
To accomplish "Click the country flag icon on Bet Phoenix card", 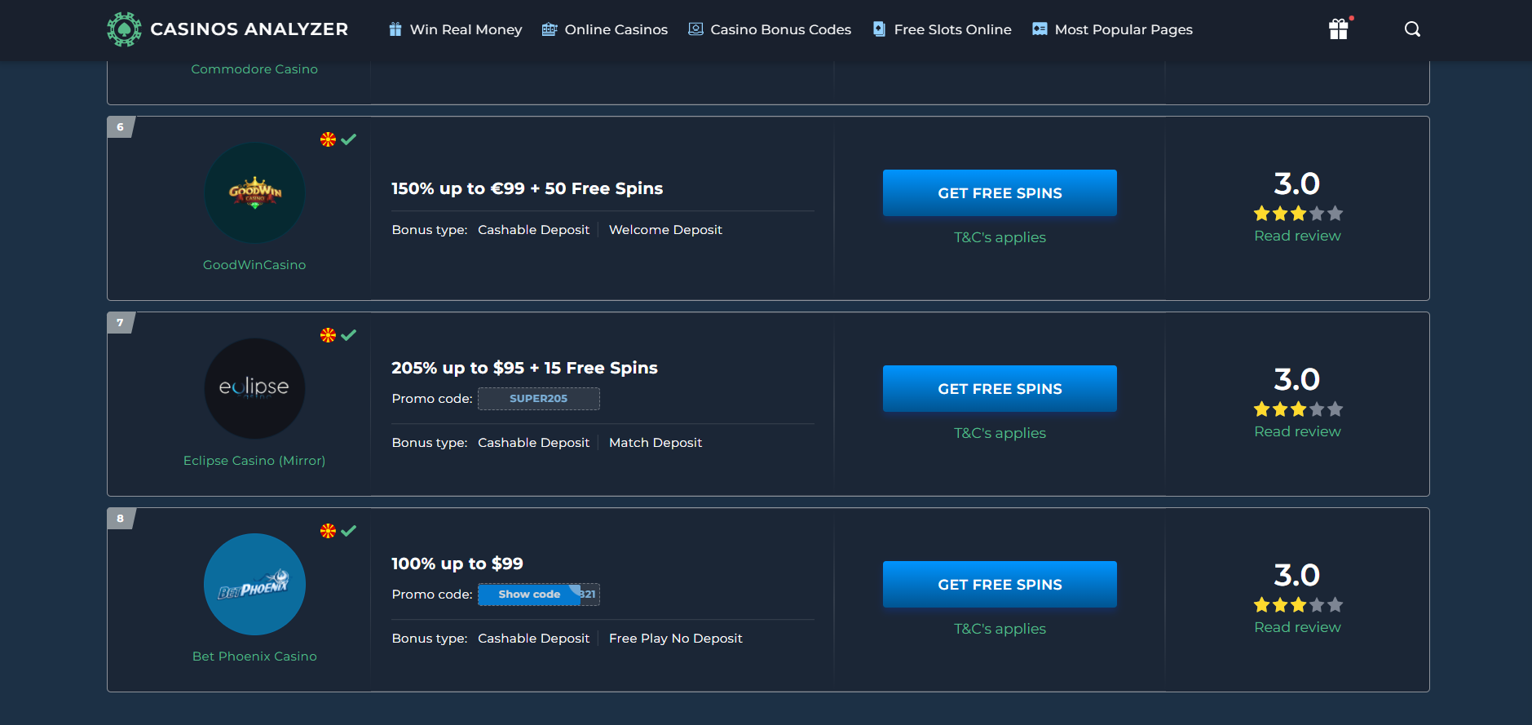I will tap(328, 531).
